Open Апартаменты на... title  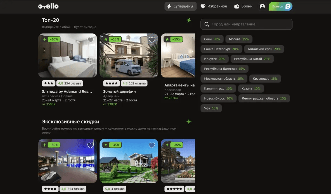click(x=180, y=85)
